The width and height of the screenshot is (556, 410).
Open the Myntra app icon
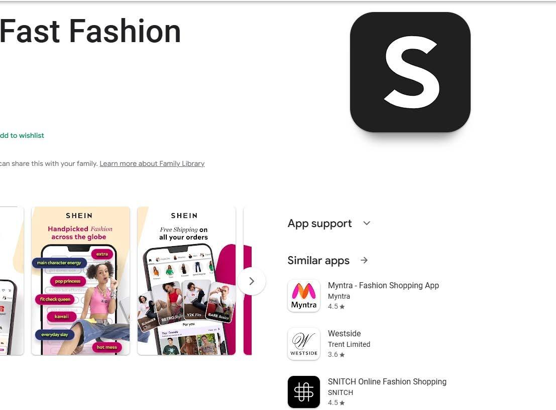tap(303, 296)
